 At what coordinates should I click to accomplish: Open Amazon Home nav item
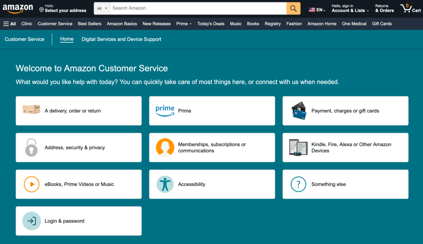pos(322,24)
